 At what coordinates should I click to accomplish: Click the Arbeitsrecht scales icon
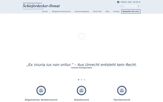(81, 91)
